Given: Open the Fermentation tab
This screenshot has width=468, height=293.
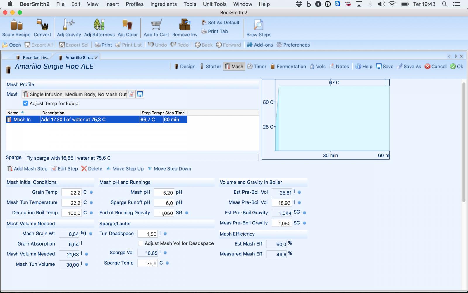Looking at the screenshot, I should click(x=288, y=67).
